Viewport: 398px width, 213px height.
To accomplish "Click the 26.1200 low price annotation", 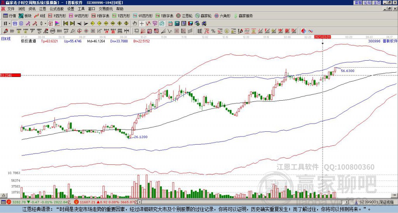I will tap(141, 137).
